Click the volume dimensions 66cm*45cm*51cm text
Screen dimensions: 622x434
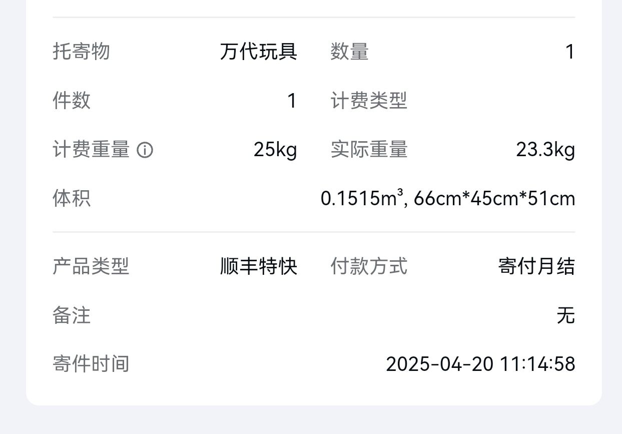[494, 199]
